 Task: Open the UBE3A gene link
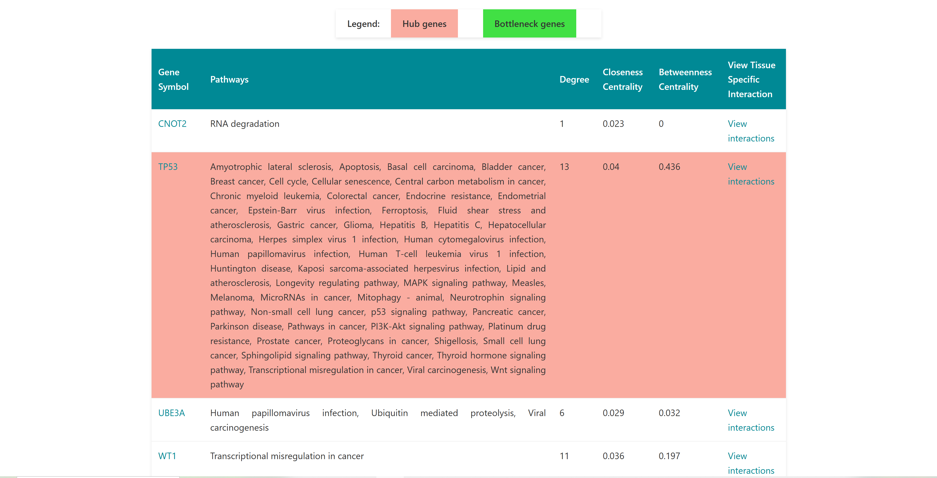coord(171,413)
